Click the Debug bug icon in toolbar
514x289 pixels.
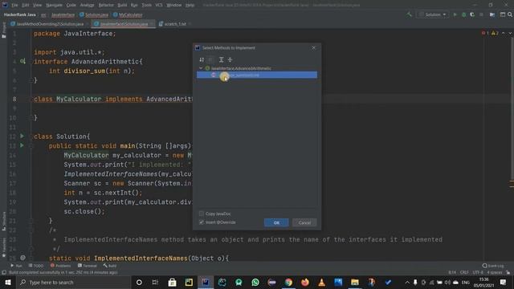tap(464, 14)
